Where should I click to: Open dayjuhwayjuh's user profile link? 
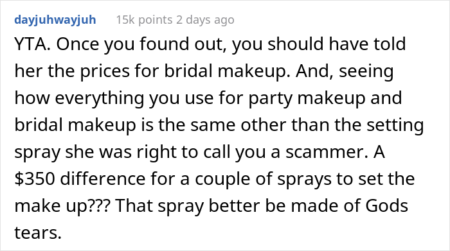pyautogui.click(x=55, y=20)
